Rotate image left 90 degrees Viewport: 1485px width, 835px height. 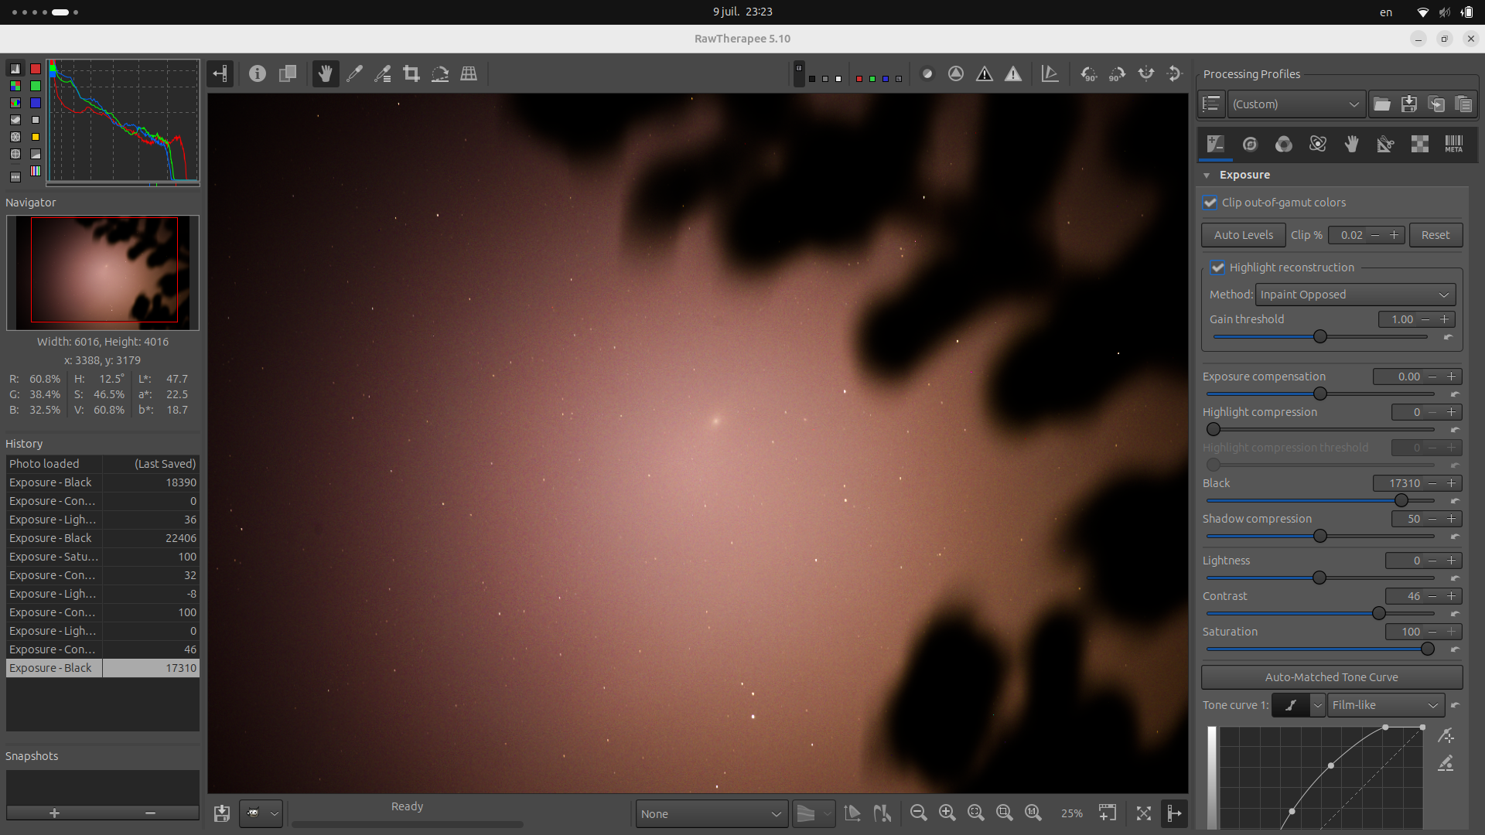tap(1089, 74)
